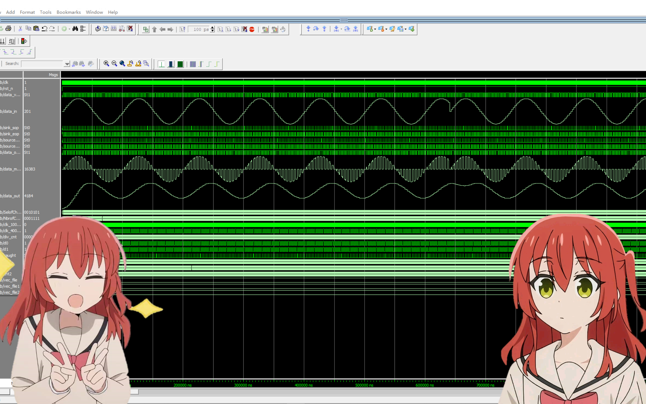Screen dimensions: 646x404
Task: Click the Paste clipboard icon
Action: click(x=36, y=29)
